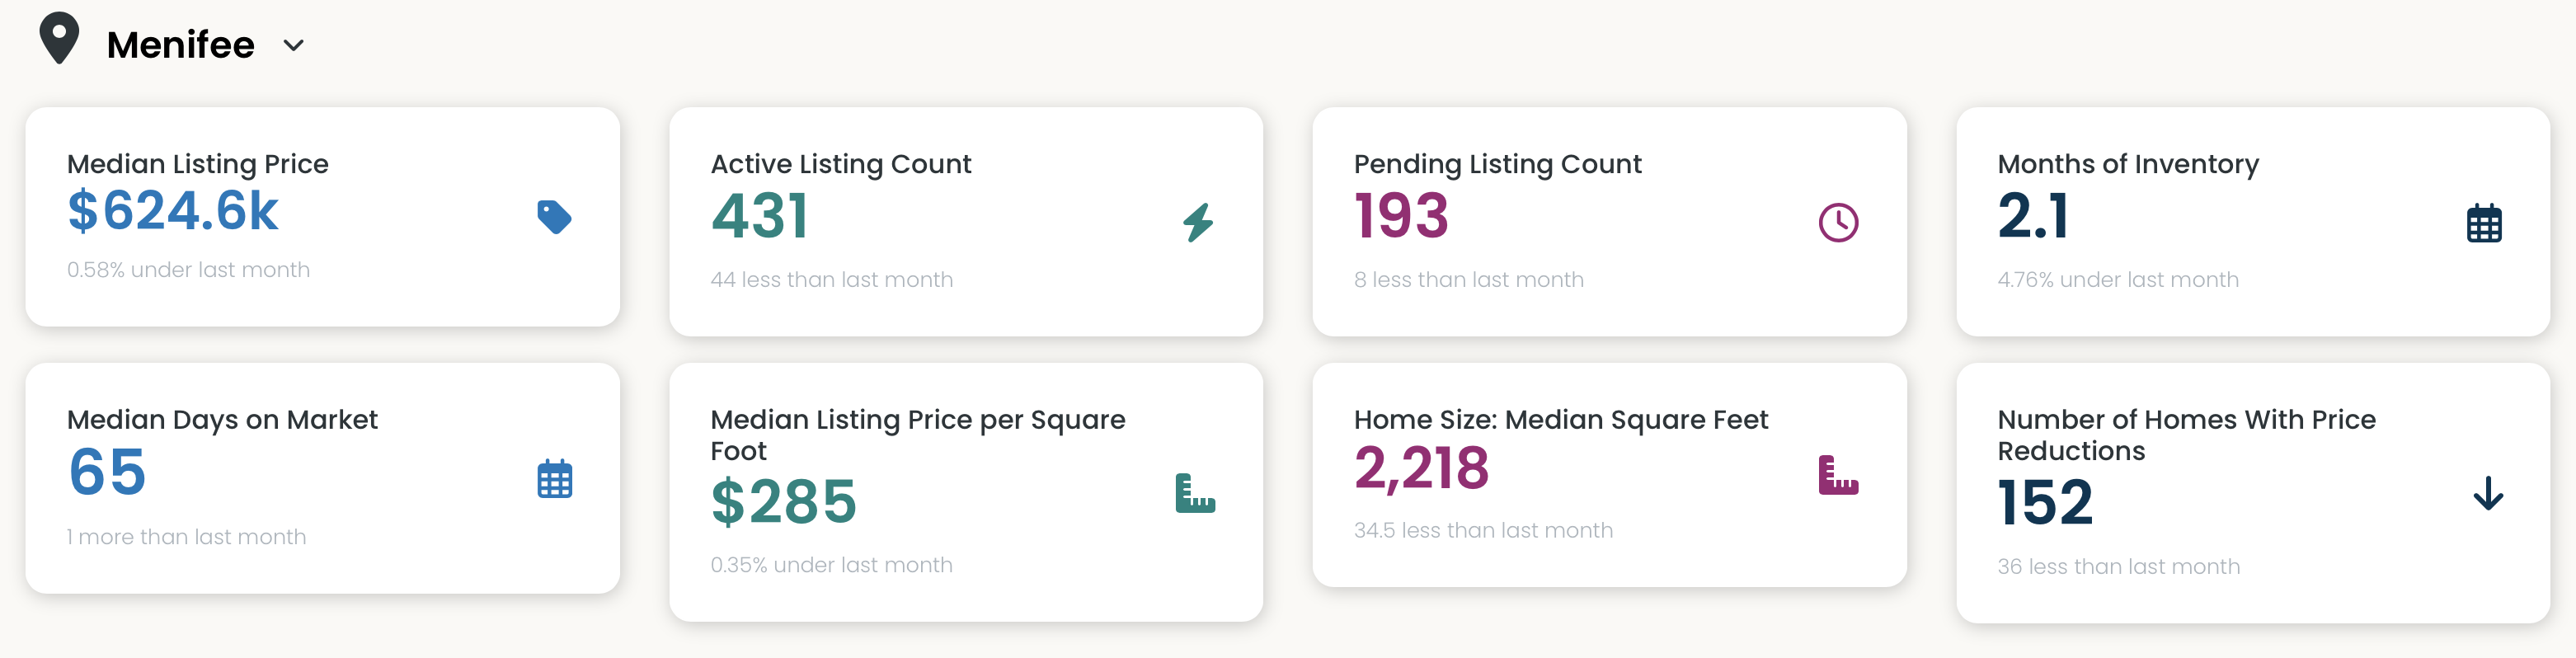2576x658 pixels.
Task: Click the purple clock icon
Action: [x=1838, y=222]
